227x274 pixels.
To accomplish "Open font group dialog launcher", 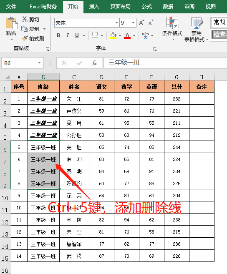I will [x=154, y=49].
